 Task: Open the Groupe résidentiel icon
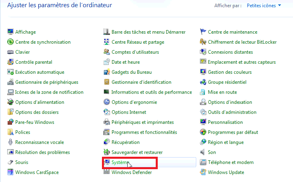tap(203, 82)
